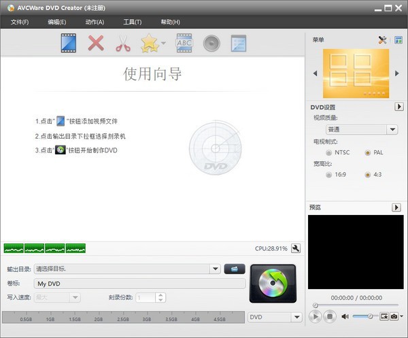
Task: Click the add video file filmstrip icon
Action: [69, 43]
